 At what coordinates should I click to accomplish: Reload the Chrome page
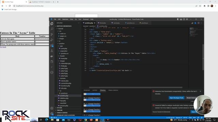click(10, 6)
